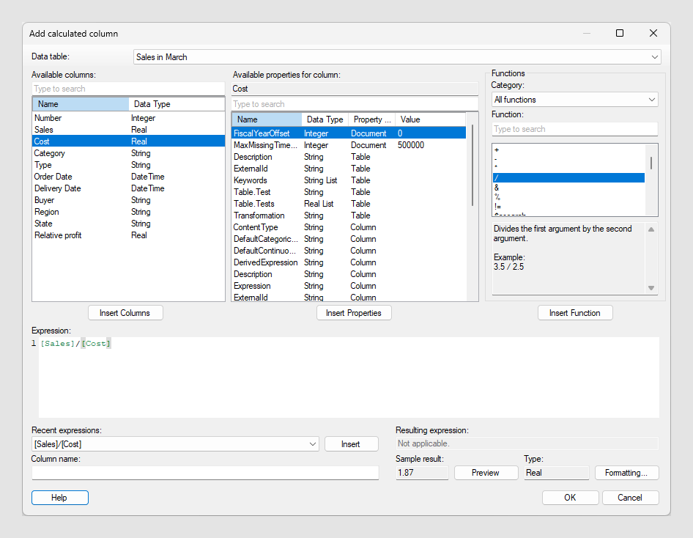Select the Region column row
The width and height of the screenshot is (693, 538).
(129, 212)
